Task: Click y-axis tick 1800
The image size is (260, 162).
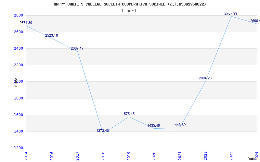Action: point(19,98)
